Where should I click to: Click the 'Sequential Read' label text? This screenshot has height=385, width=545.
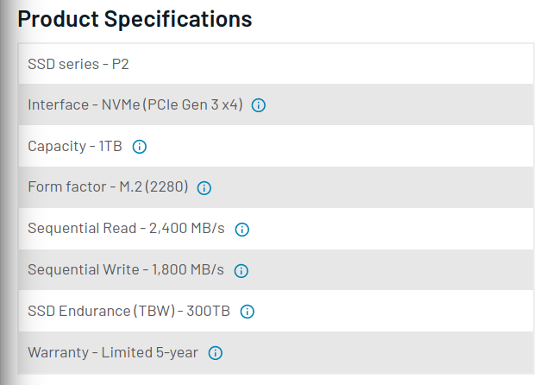tap(82, 229)
